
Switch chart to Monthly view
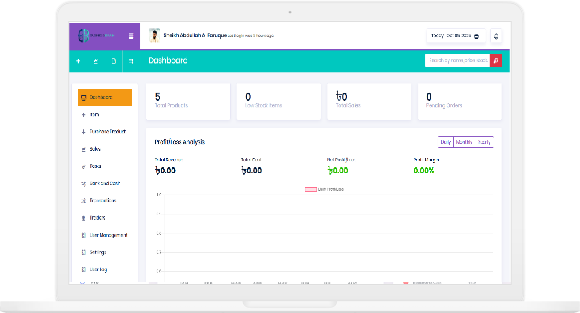464,142
